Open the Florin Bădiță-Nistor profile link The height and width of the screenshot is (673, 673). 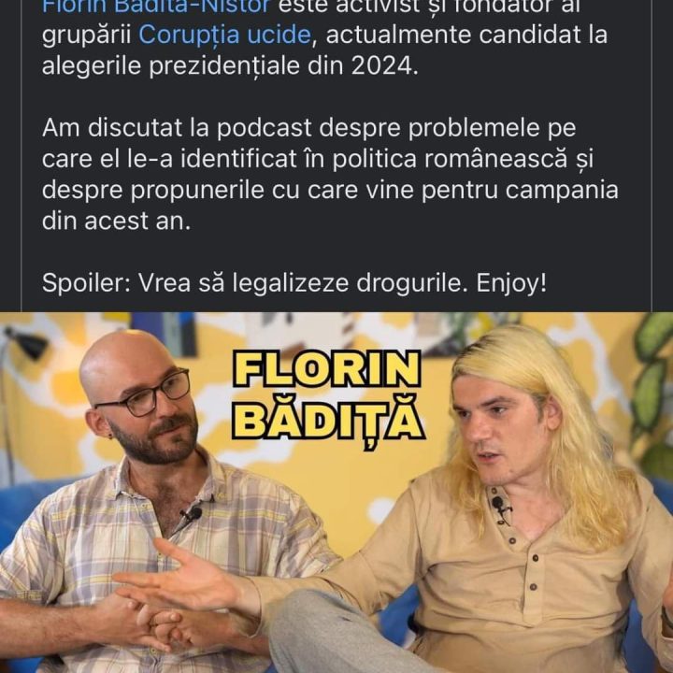[156, 7]
